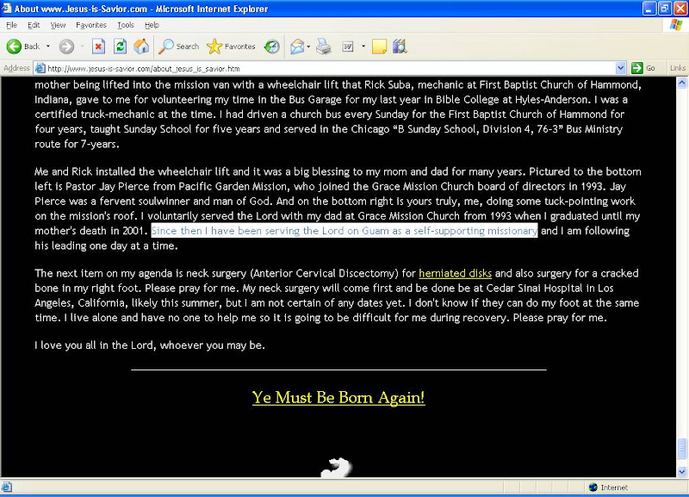The height and width of the screenshot is (497, 689).
Task: Click the Links toolbar label
Action: tap(677, 68)
